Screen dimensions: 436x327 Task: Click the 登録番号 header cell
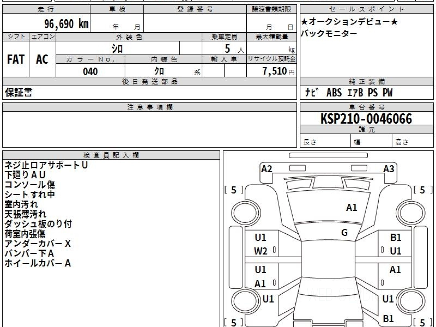[x=195, y=9]
